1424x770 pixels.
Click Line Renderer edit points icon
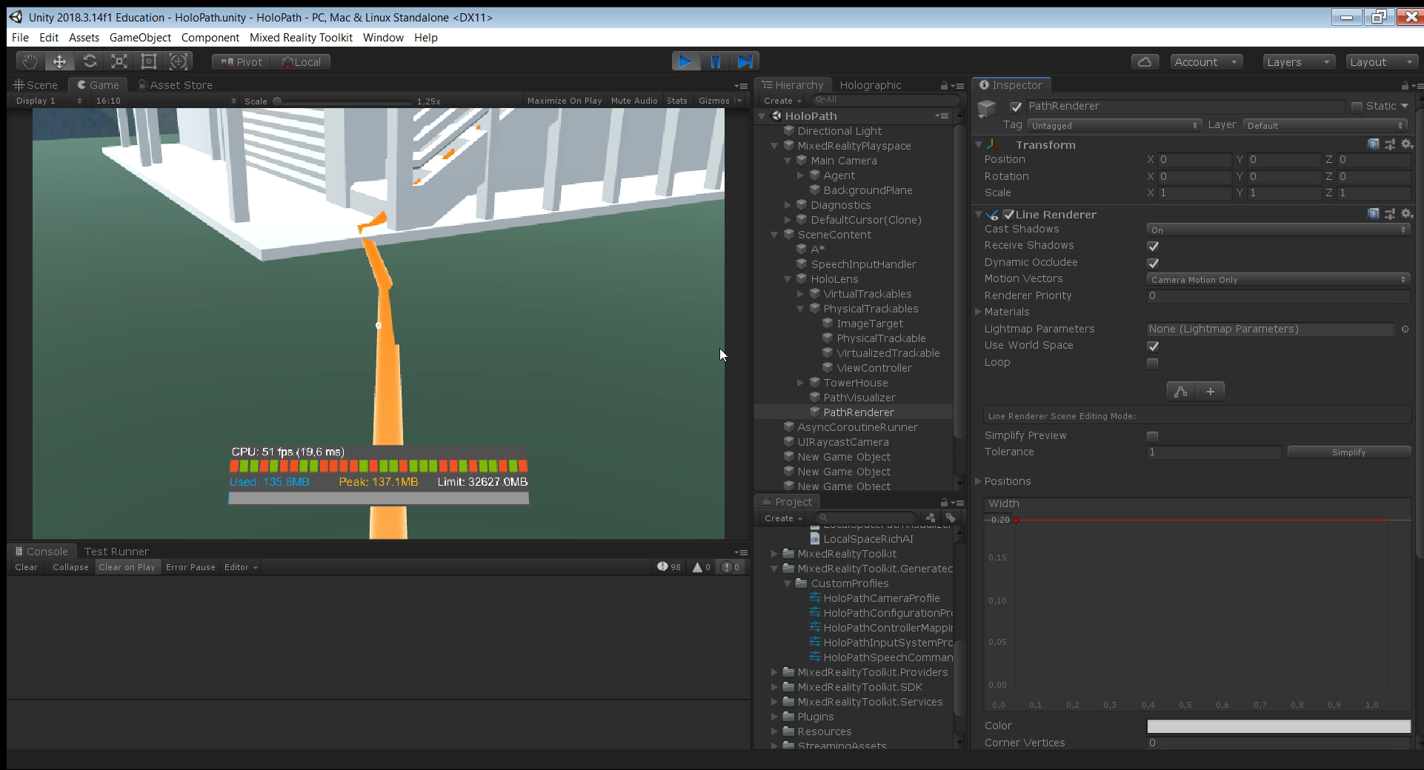coord(1181,392)
